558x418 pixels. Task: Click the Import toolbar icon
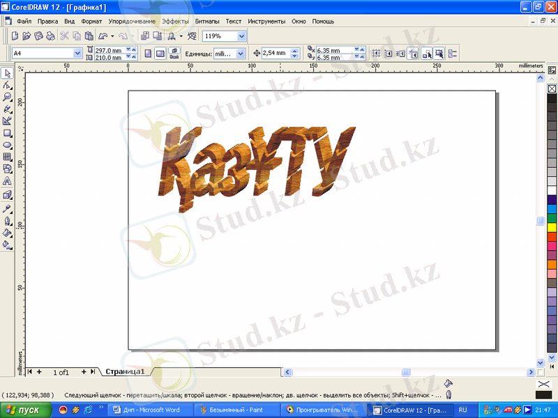click(x=145, y=36)
